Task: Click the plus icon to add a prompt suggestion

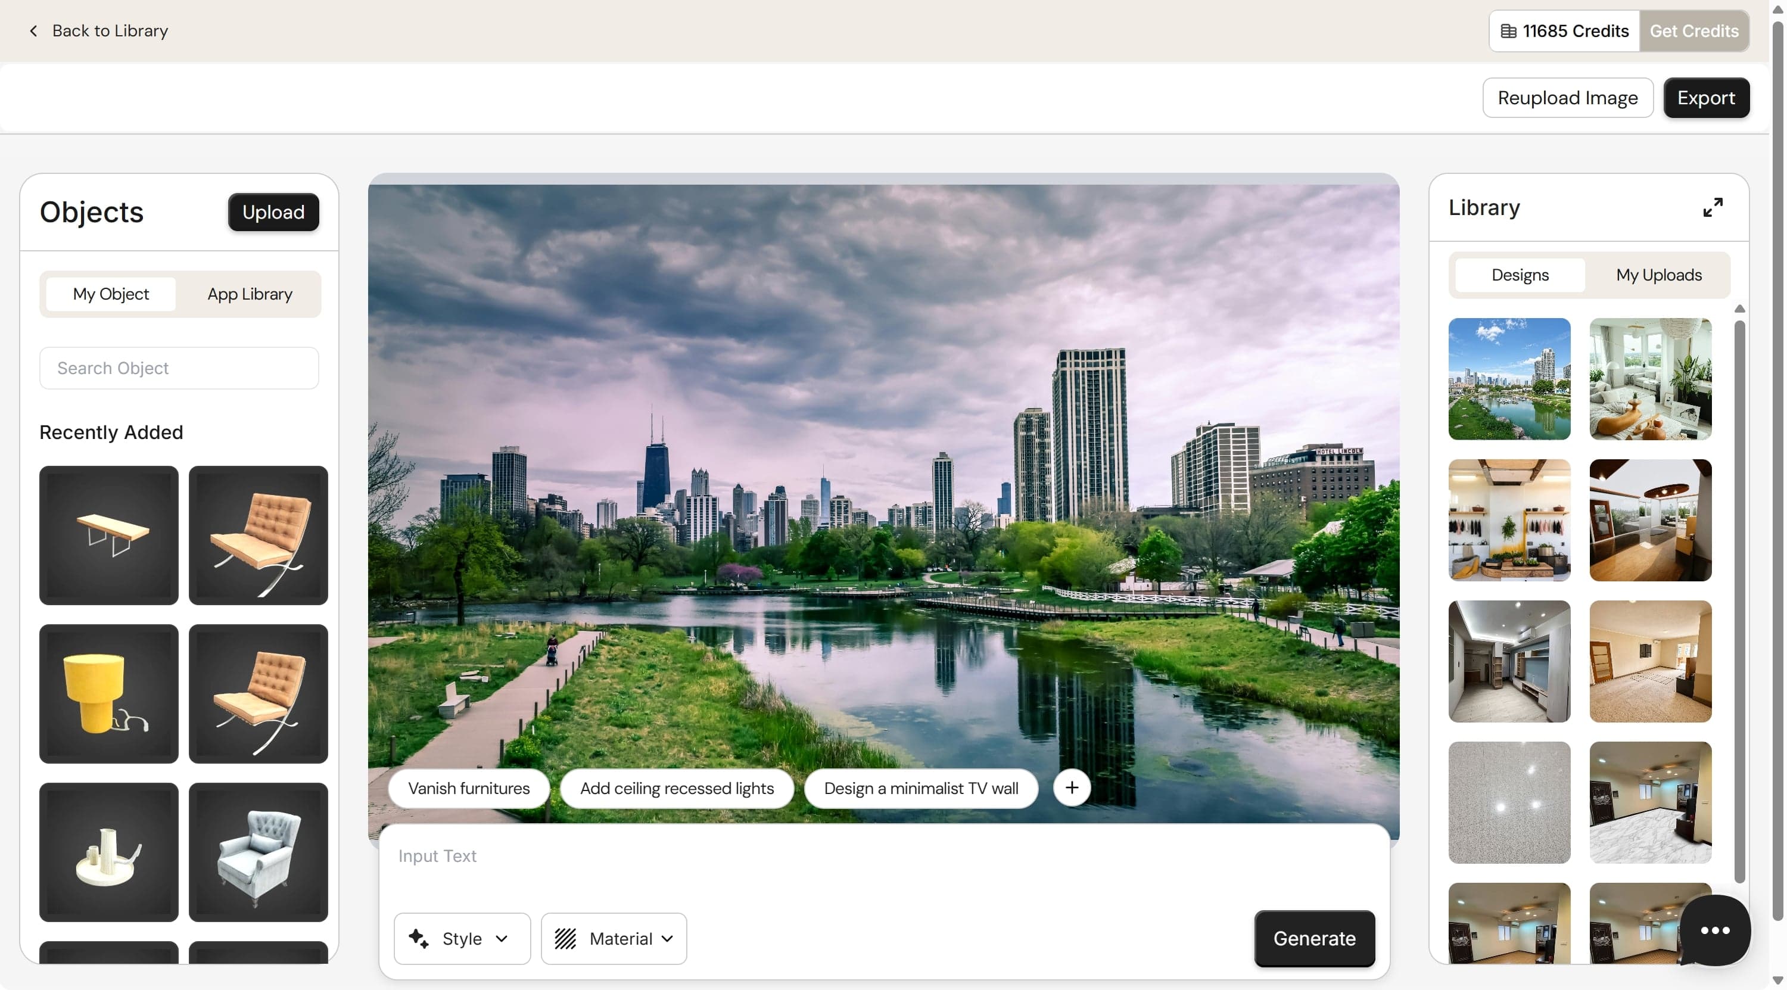Action: click(1071, 787)
